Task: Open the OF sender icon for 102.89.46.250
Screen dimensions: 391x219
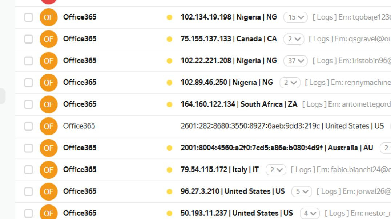Action: [x=49, y=83]
